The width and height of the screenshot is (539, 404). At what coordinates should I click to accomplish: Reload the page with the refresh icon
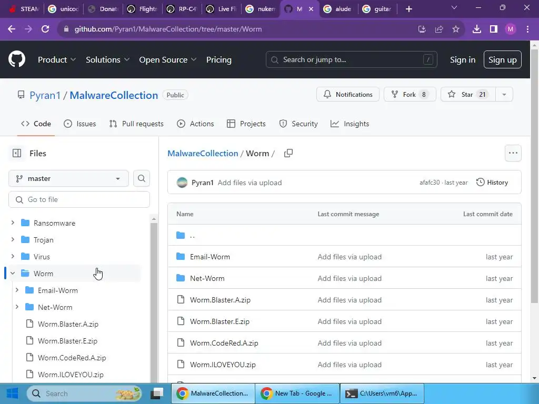45,29
